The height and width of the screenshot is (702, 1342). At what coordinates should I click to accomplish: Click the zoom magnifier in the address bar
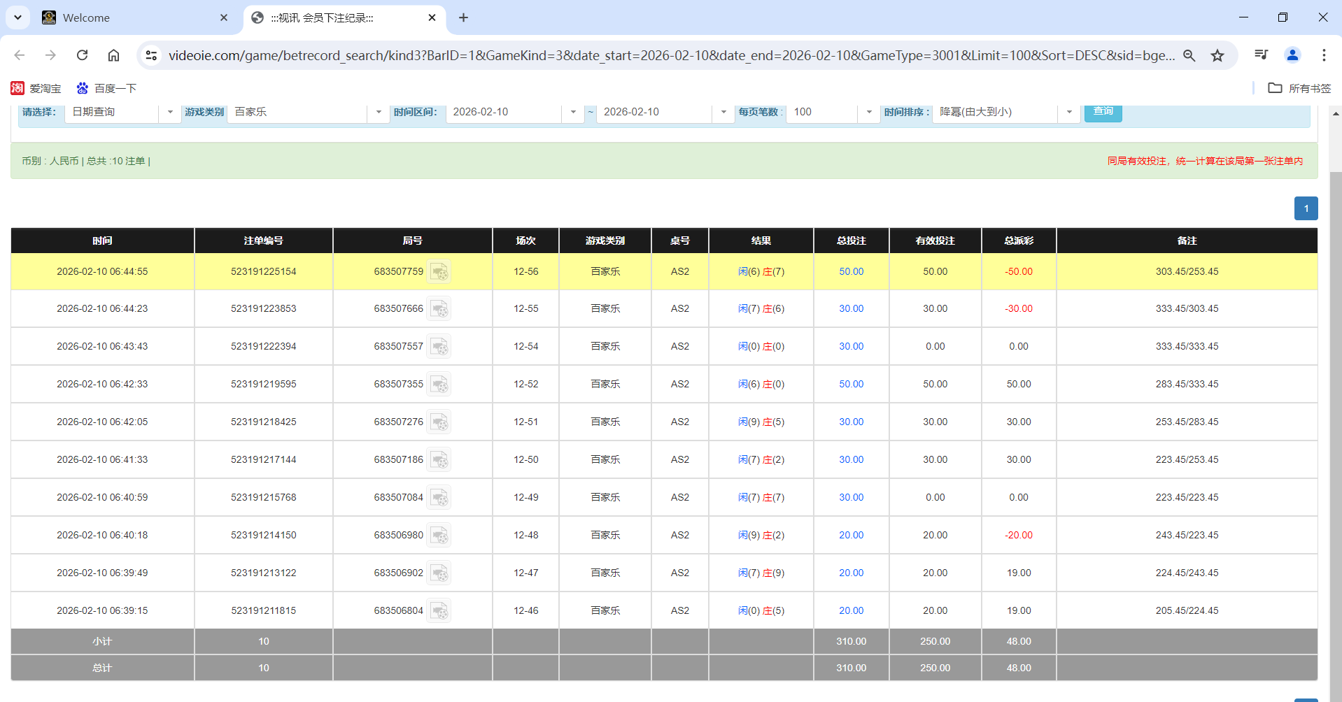[1189, 55]
